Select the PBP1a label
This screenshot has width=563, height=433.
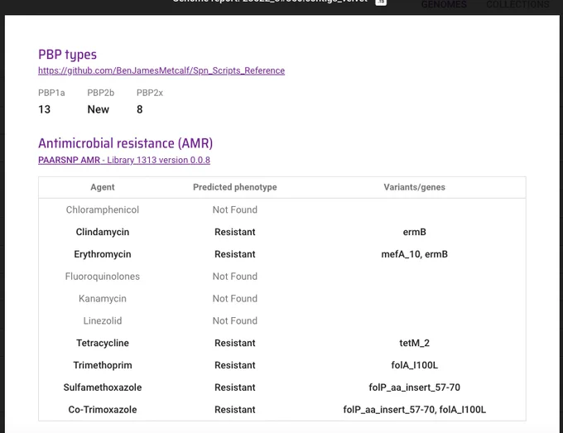(51, 93)
